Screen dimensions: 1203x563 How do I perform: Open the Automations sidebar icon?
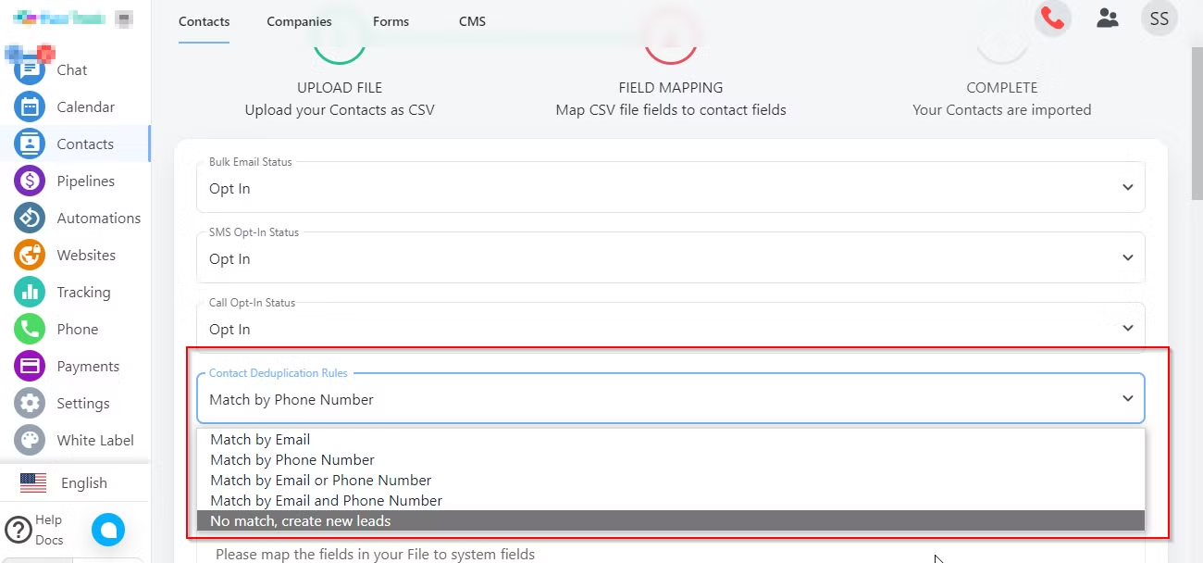pyautogui.click(x=30, y=218)
